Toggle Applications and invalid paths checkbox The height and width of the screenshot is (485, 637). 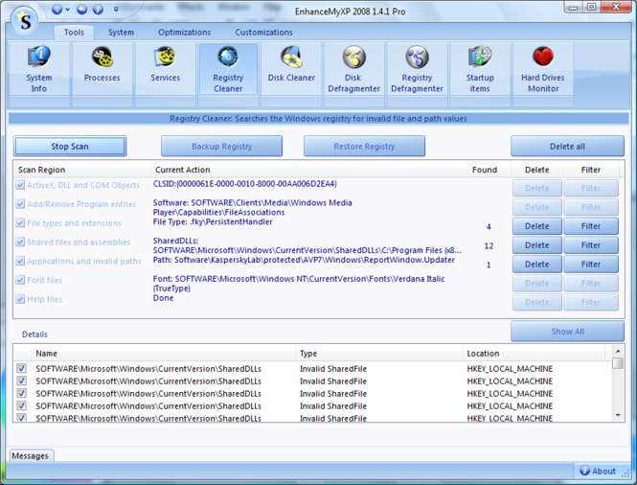pyautogui.click(x=20, y=261)
